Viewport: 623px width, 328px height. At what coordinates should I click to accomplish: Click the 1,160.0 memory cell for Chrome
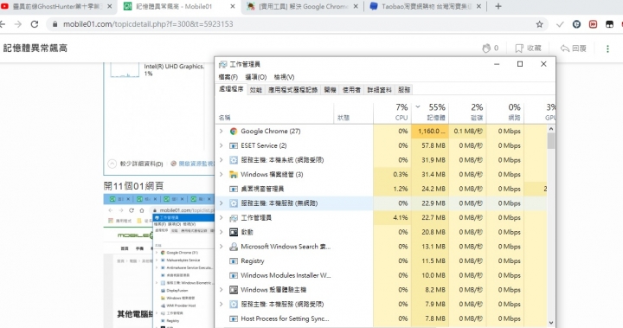tap(430, 132)
